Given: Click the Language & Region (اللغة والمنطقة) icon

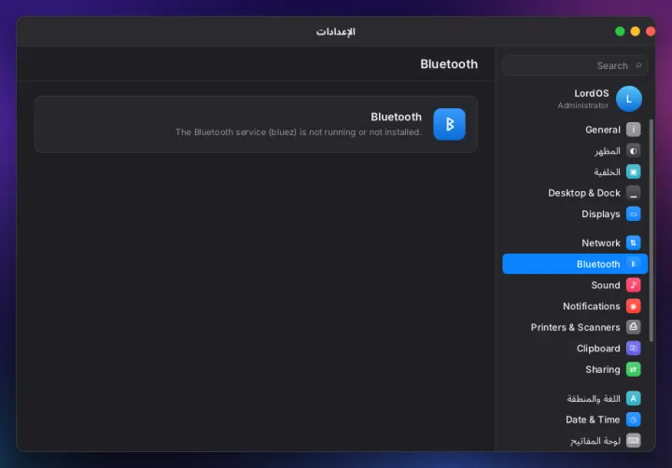Looking at the screenshot, I should 633,398.
